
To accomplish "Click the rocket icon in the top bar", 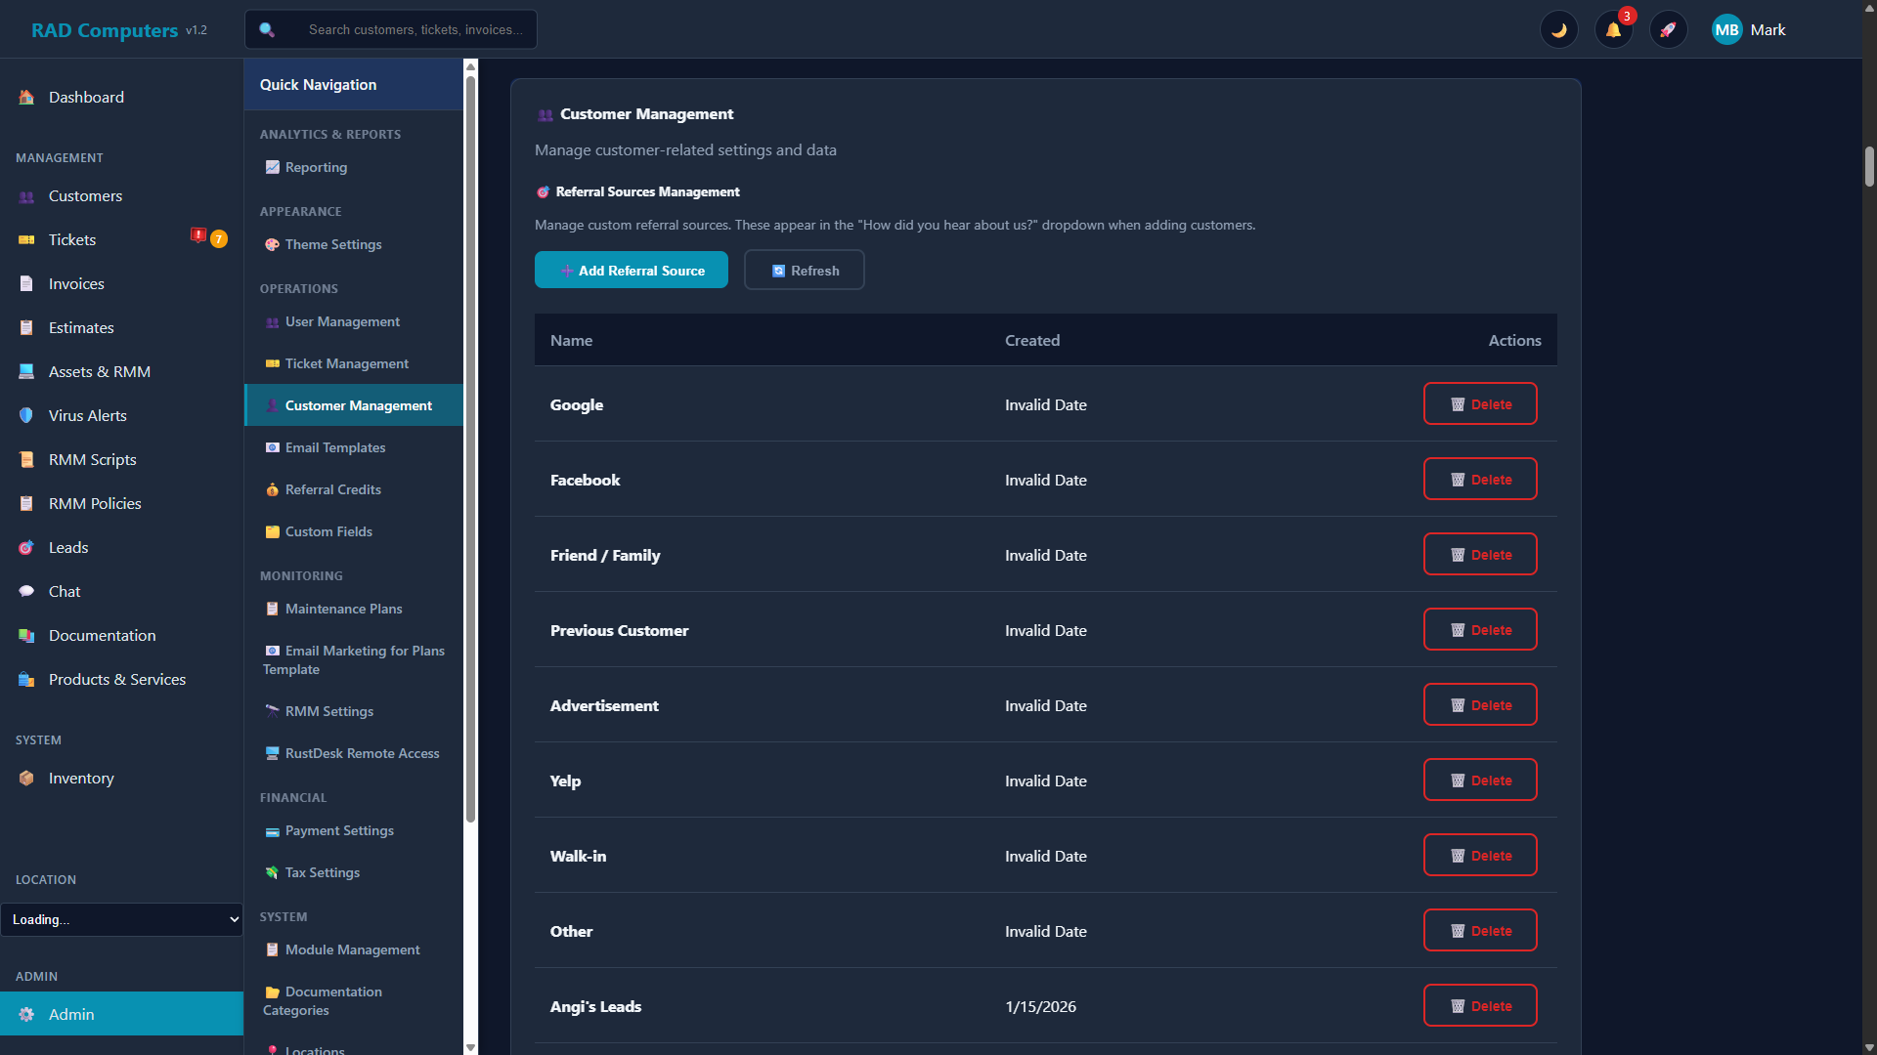I will tap(1669, 29).
